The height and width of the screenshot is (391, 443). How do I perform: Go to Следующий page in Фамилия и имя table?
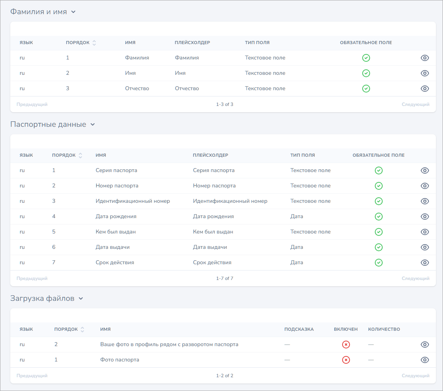pyautogui.click(x=415, y=104)
